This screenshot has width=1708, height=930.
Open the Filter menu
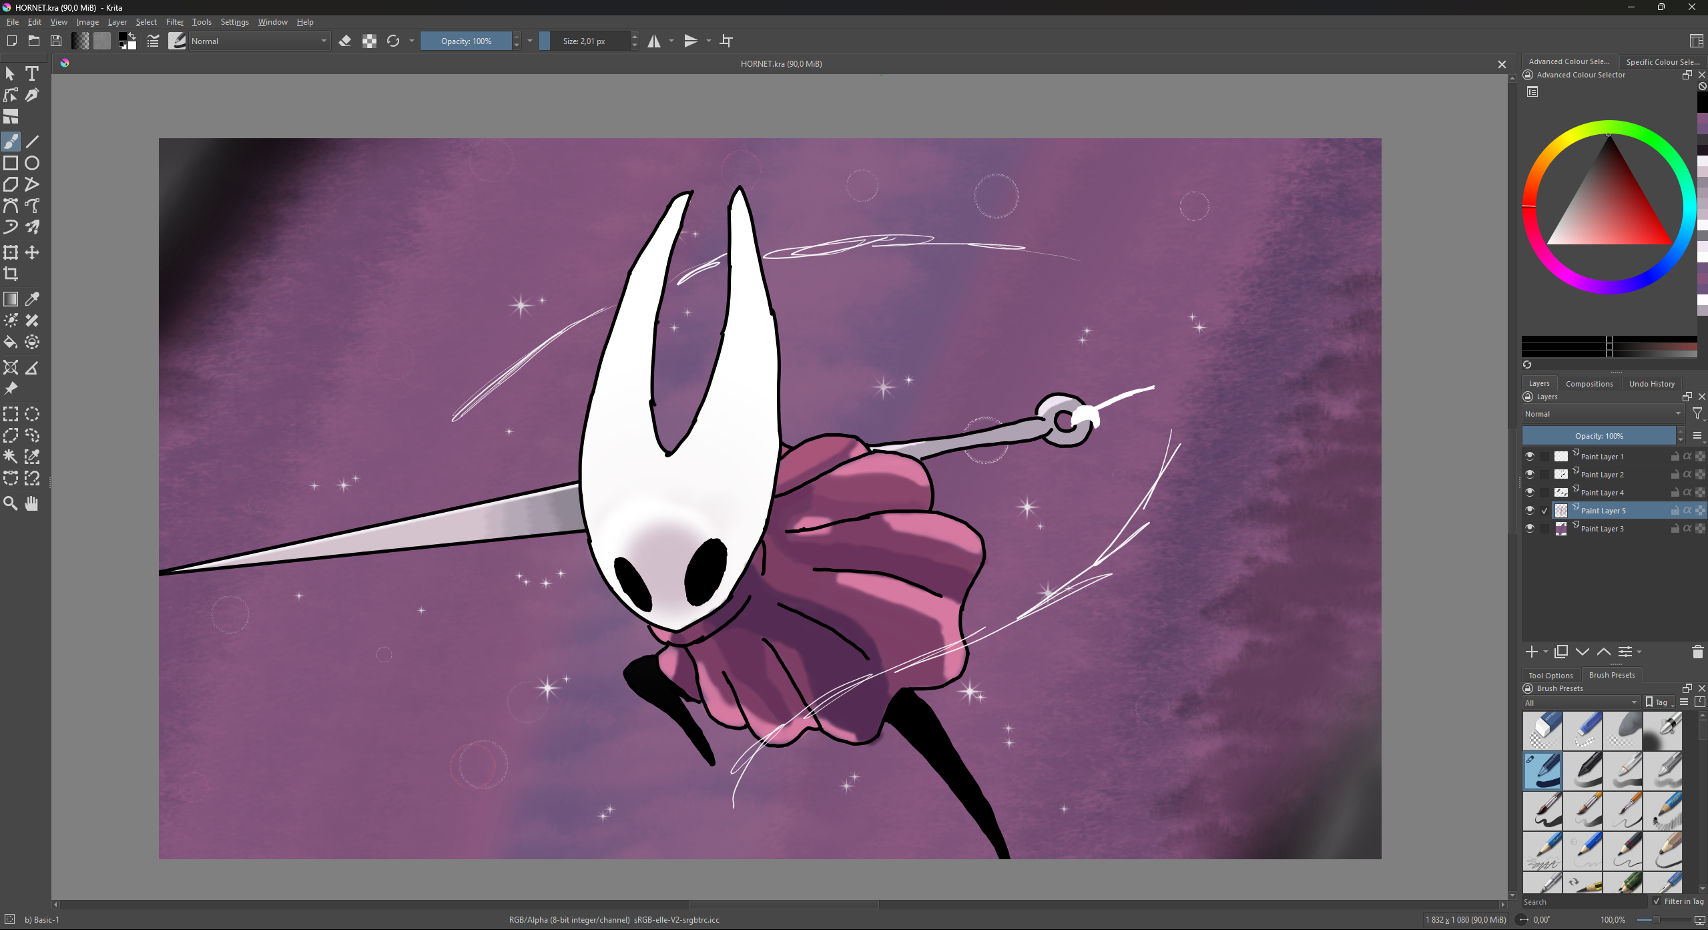pyautogui.click(x=174, y=22)
